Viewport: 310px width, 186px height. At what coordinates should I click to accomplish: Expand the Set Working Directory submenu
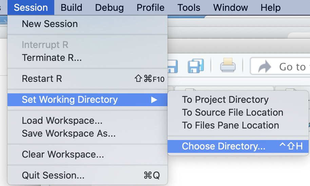point(88,99)
